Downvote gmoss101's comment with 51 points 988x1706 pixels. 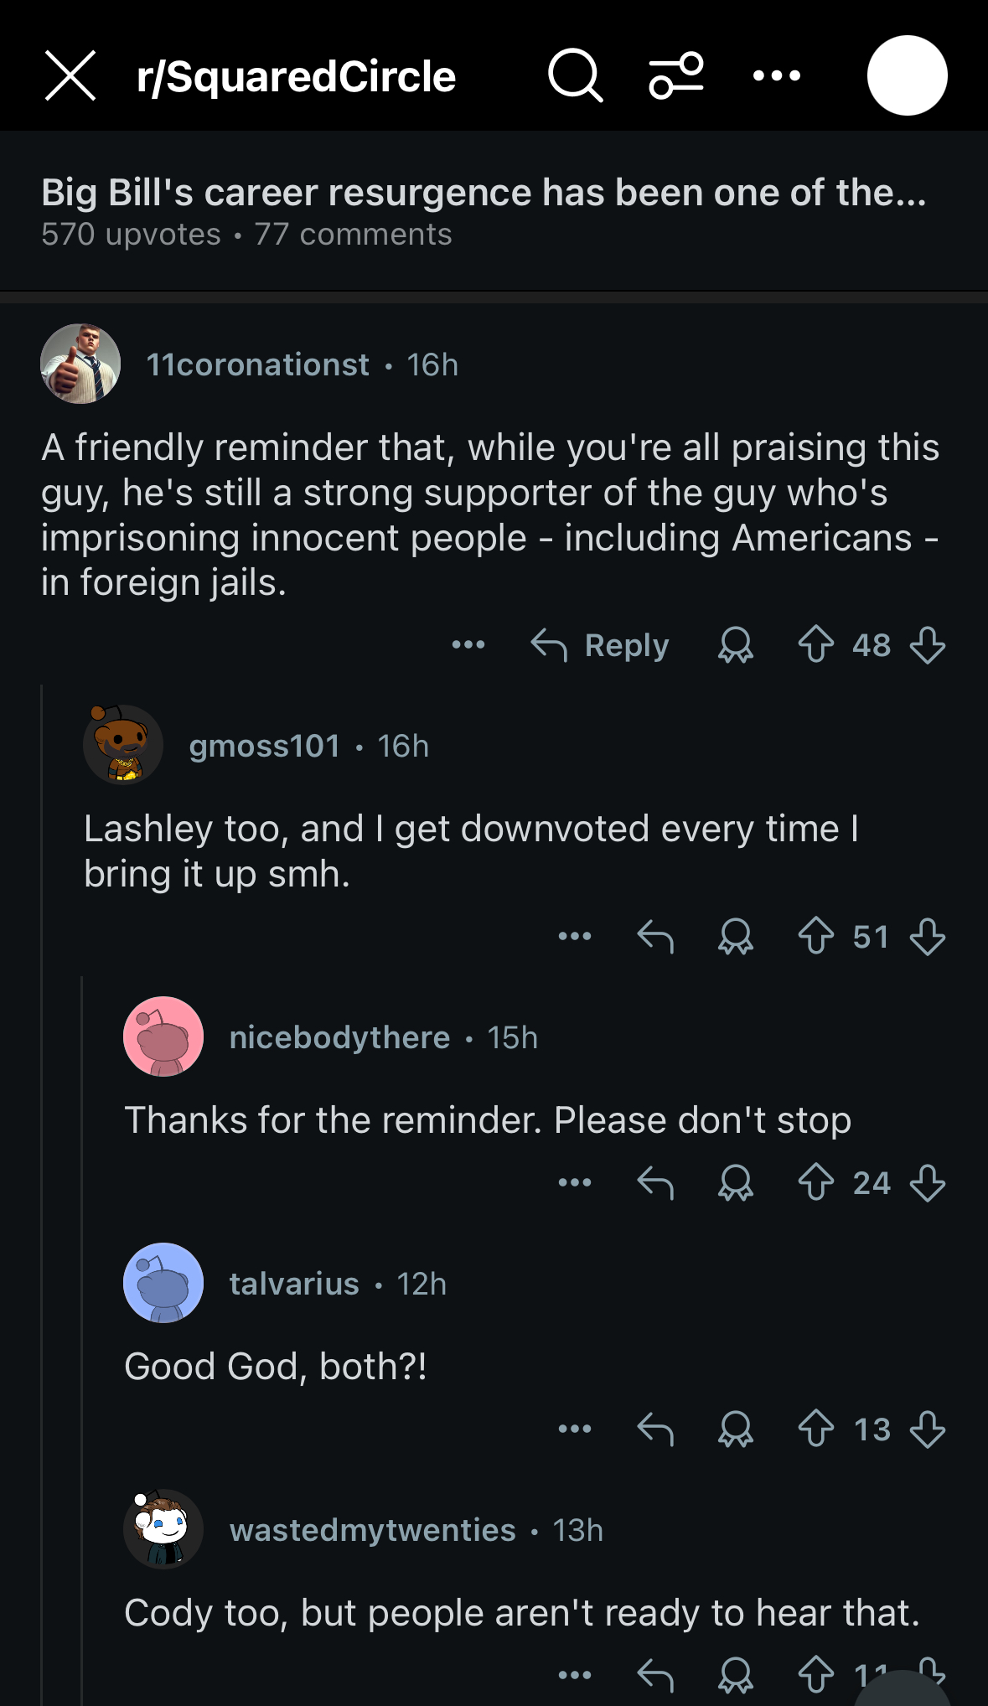(x=927, y=937)
